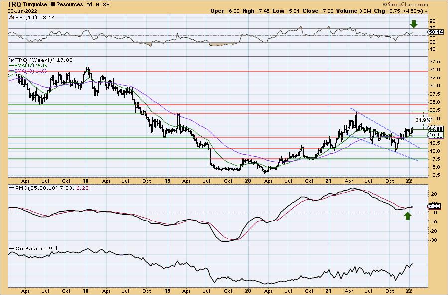Click the Volume 3.3M value
Viewport: 448px width, 295px height.
(x=353, y=11)
